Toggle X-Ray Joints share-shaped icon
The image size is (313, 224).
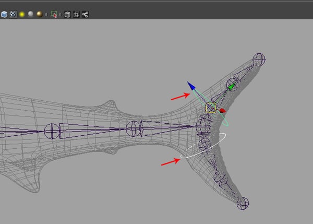tap(85, 15)
